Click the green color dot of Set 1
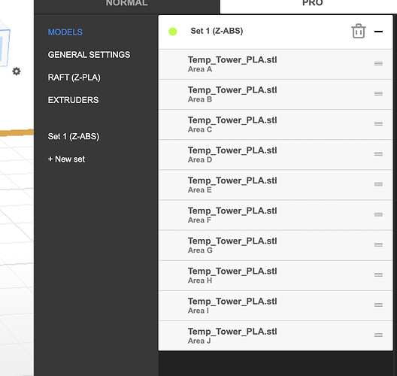397x376 pixels. 173,32
